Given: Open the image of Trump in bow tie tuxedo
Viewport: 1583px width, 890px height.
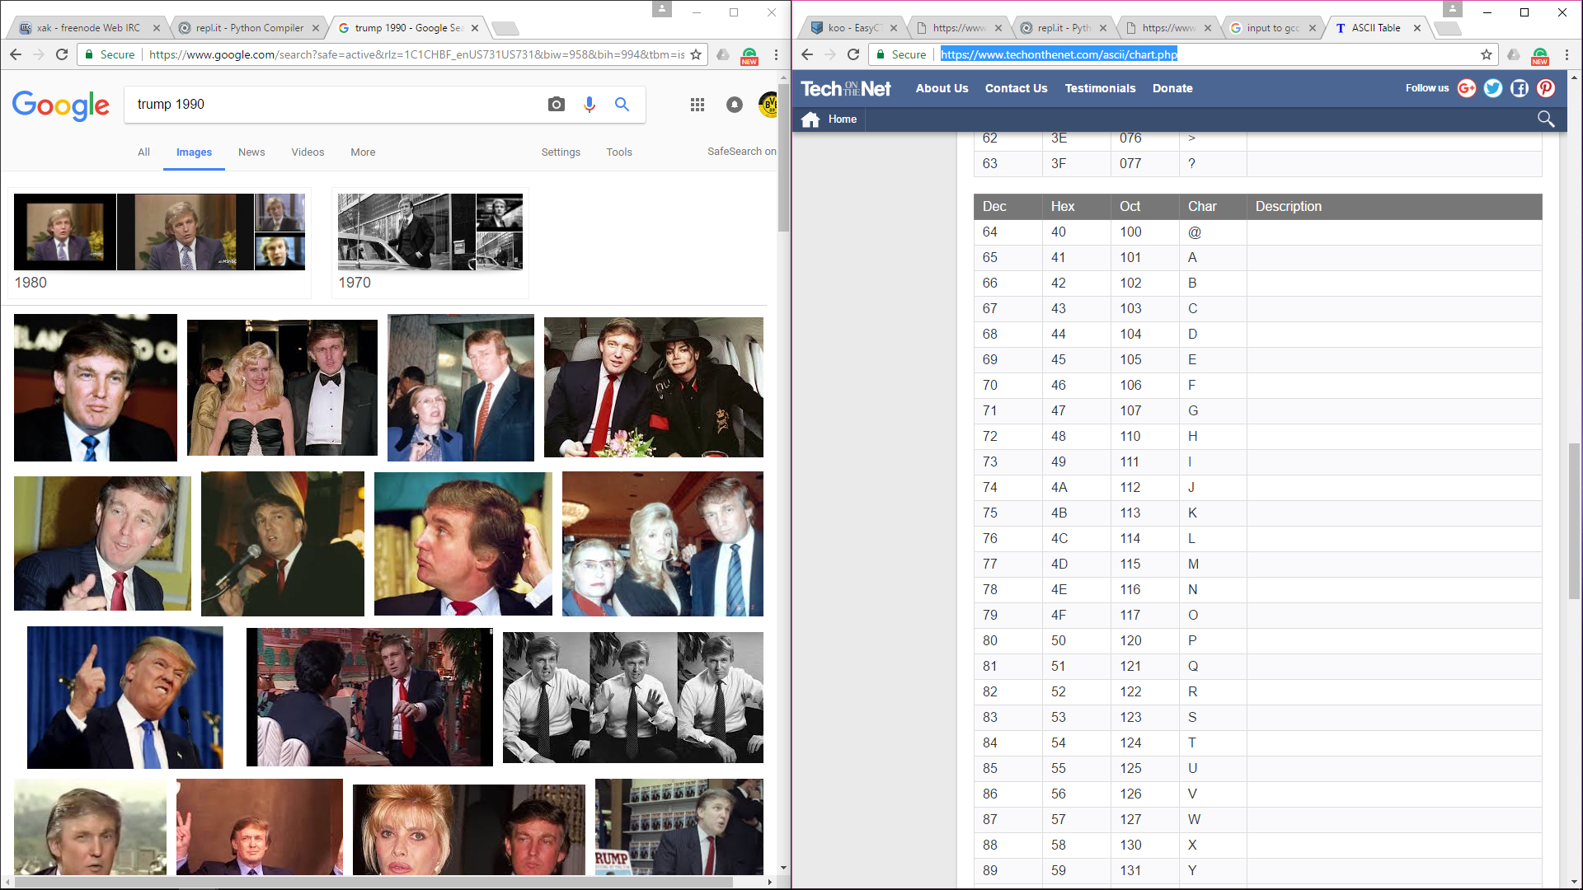Looking at the screenshot, I should click(x=282, y=387).
